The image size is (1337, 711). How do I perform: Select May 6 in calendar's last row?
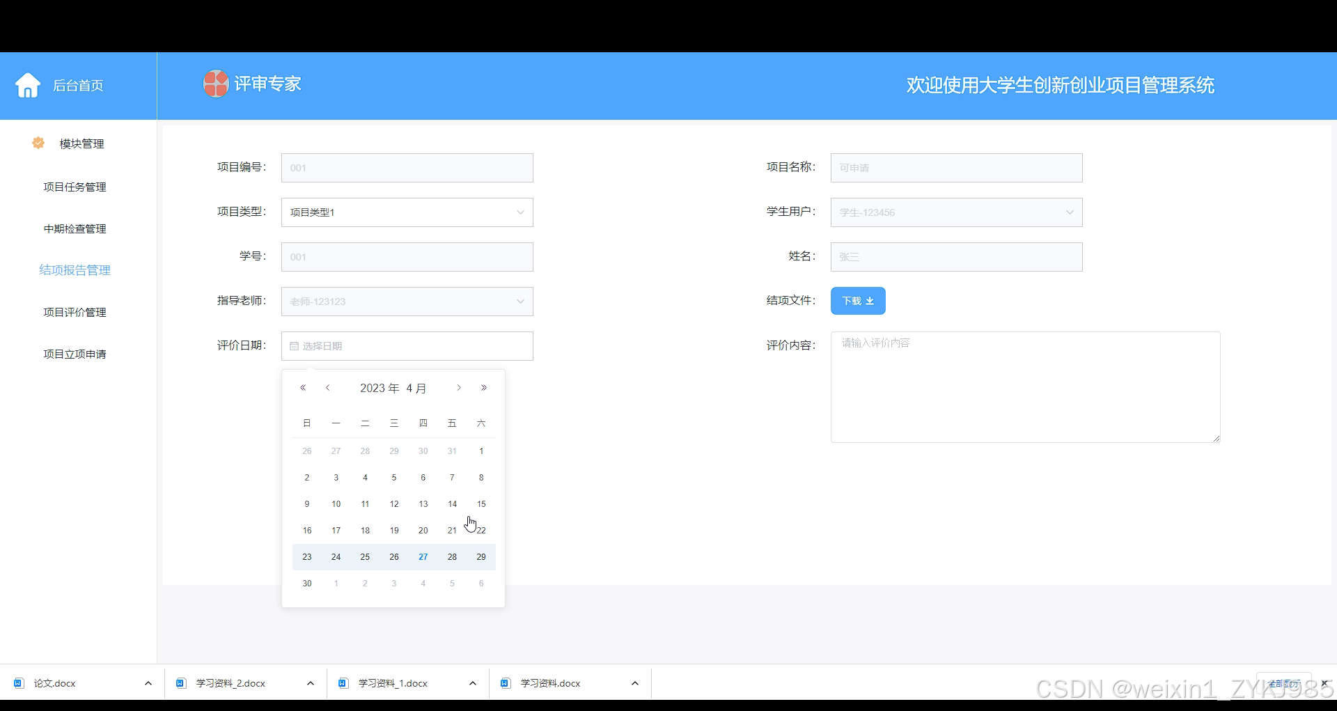[481, 584]
